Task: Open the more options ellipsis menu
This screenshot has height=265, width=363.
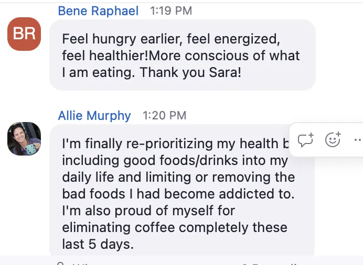Action: 358,139
